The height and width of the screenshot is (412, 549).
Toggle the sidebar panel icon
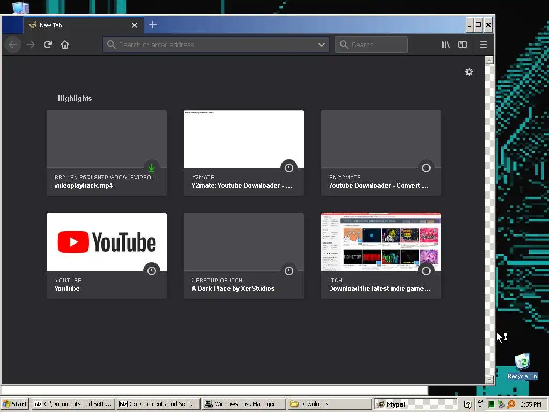click(463, 45)
